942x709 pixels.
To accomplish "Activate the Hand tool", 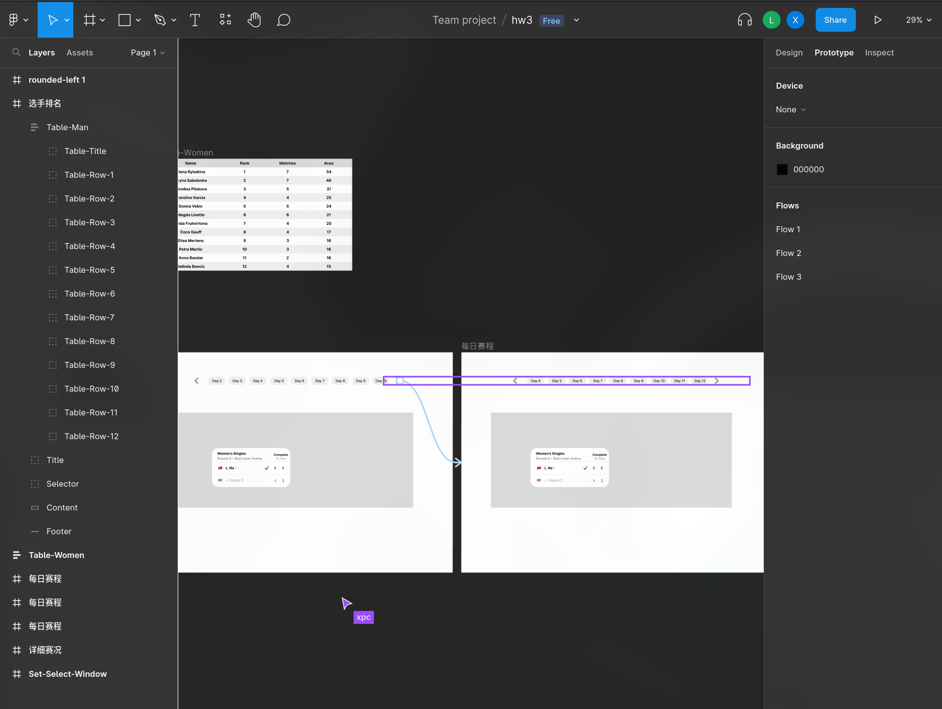I will pyautogui.click(x=254, y=20).
